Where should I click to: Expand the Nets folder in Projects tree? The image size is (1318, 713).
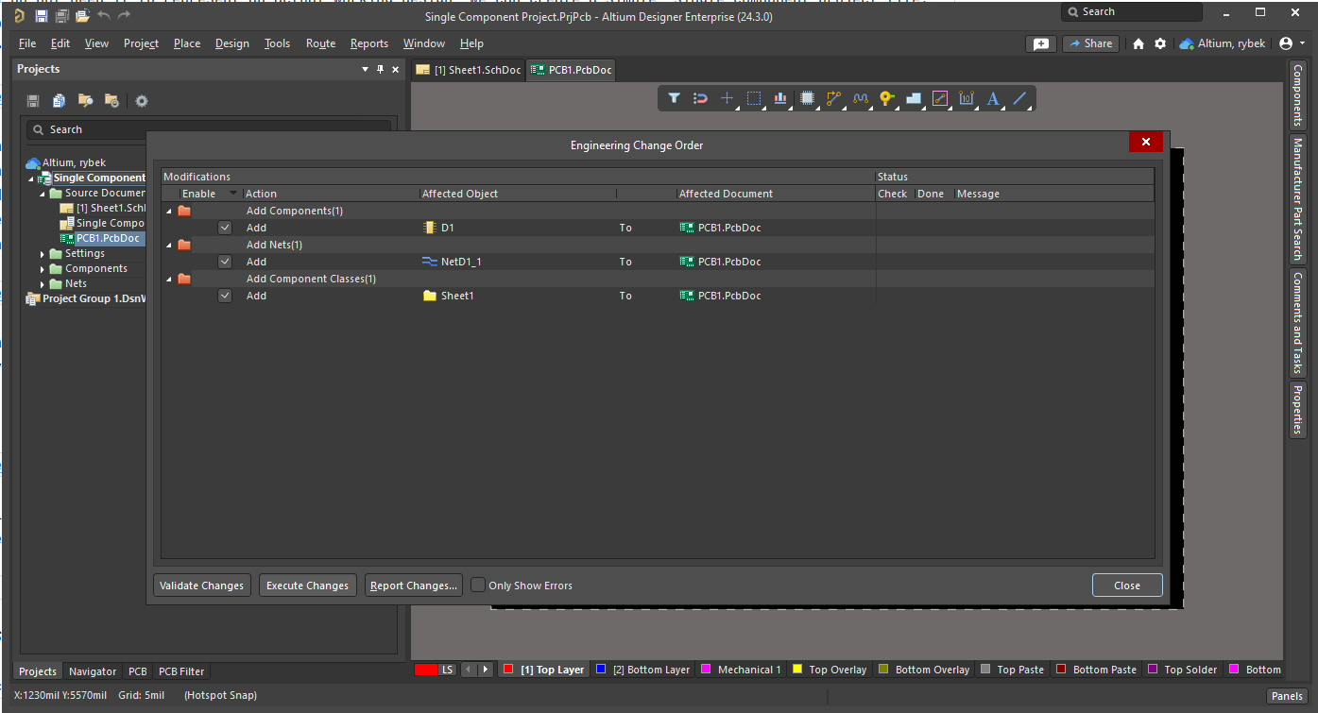click(x=43, y=284)
